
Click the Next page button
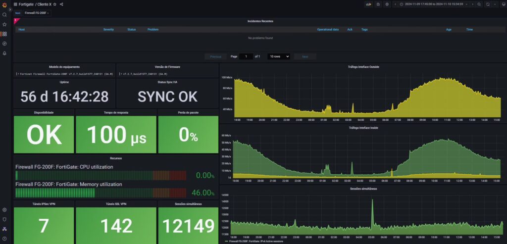pos(305,56)
